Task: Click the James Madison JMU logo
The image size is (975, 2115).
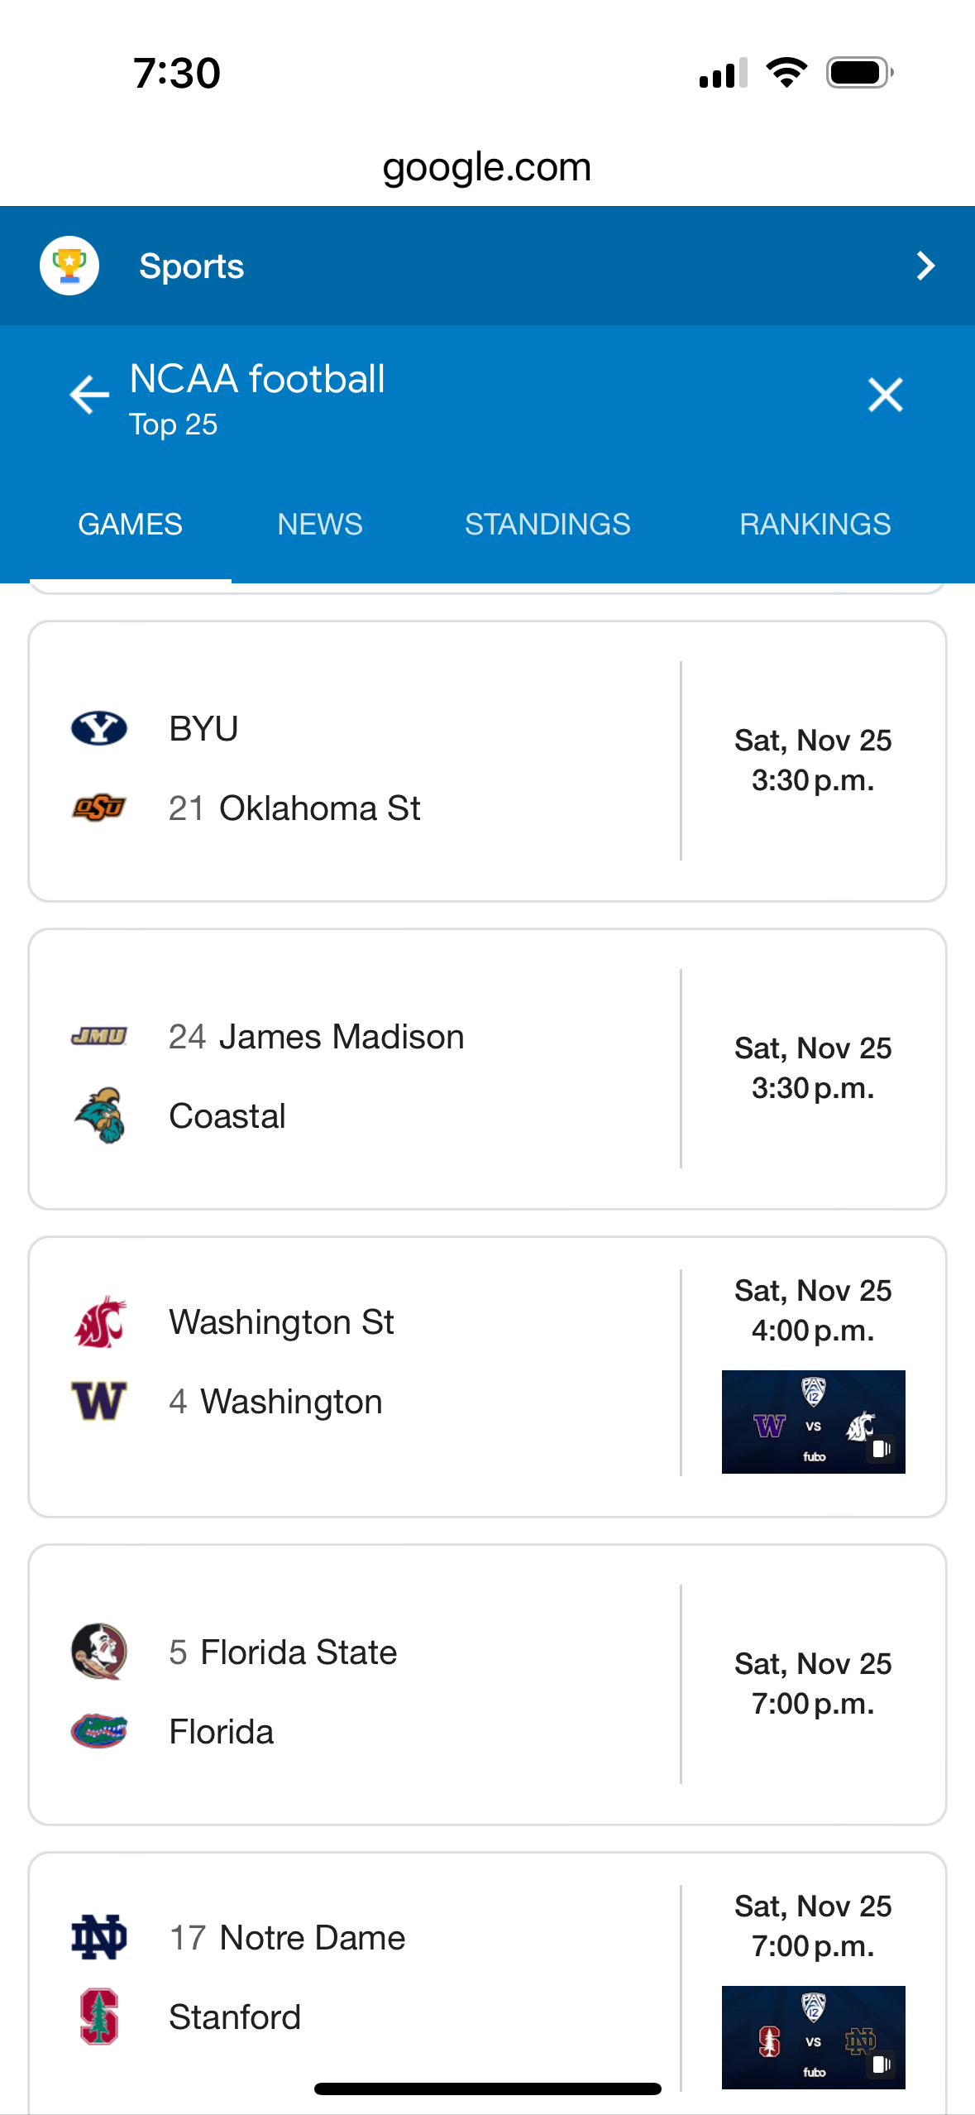Action: (x=99, y=1036)
